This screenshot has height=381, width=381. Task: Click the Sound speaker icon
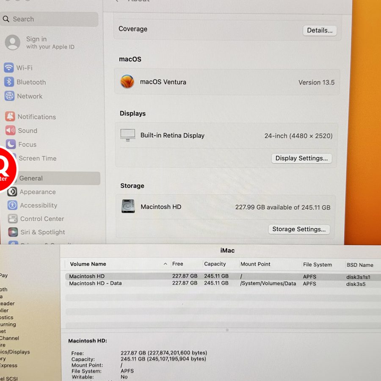coord(11,130)
